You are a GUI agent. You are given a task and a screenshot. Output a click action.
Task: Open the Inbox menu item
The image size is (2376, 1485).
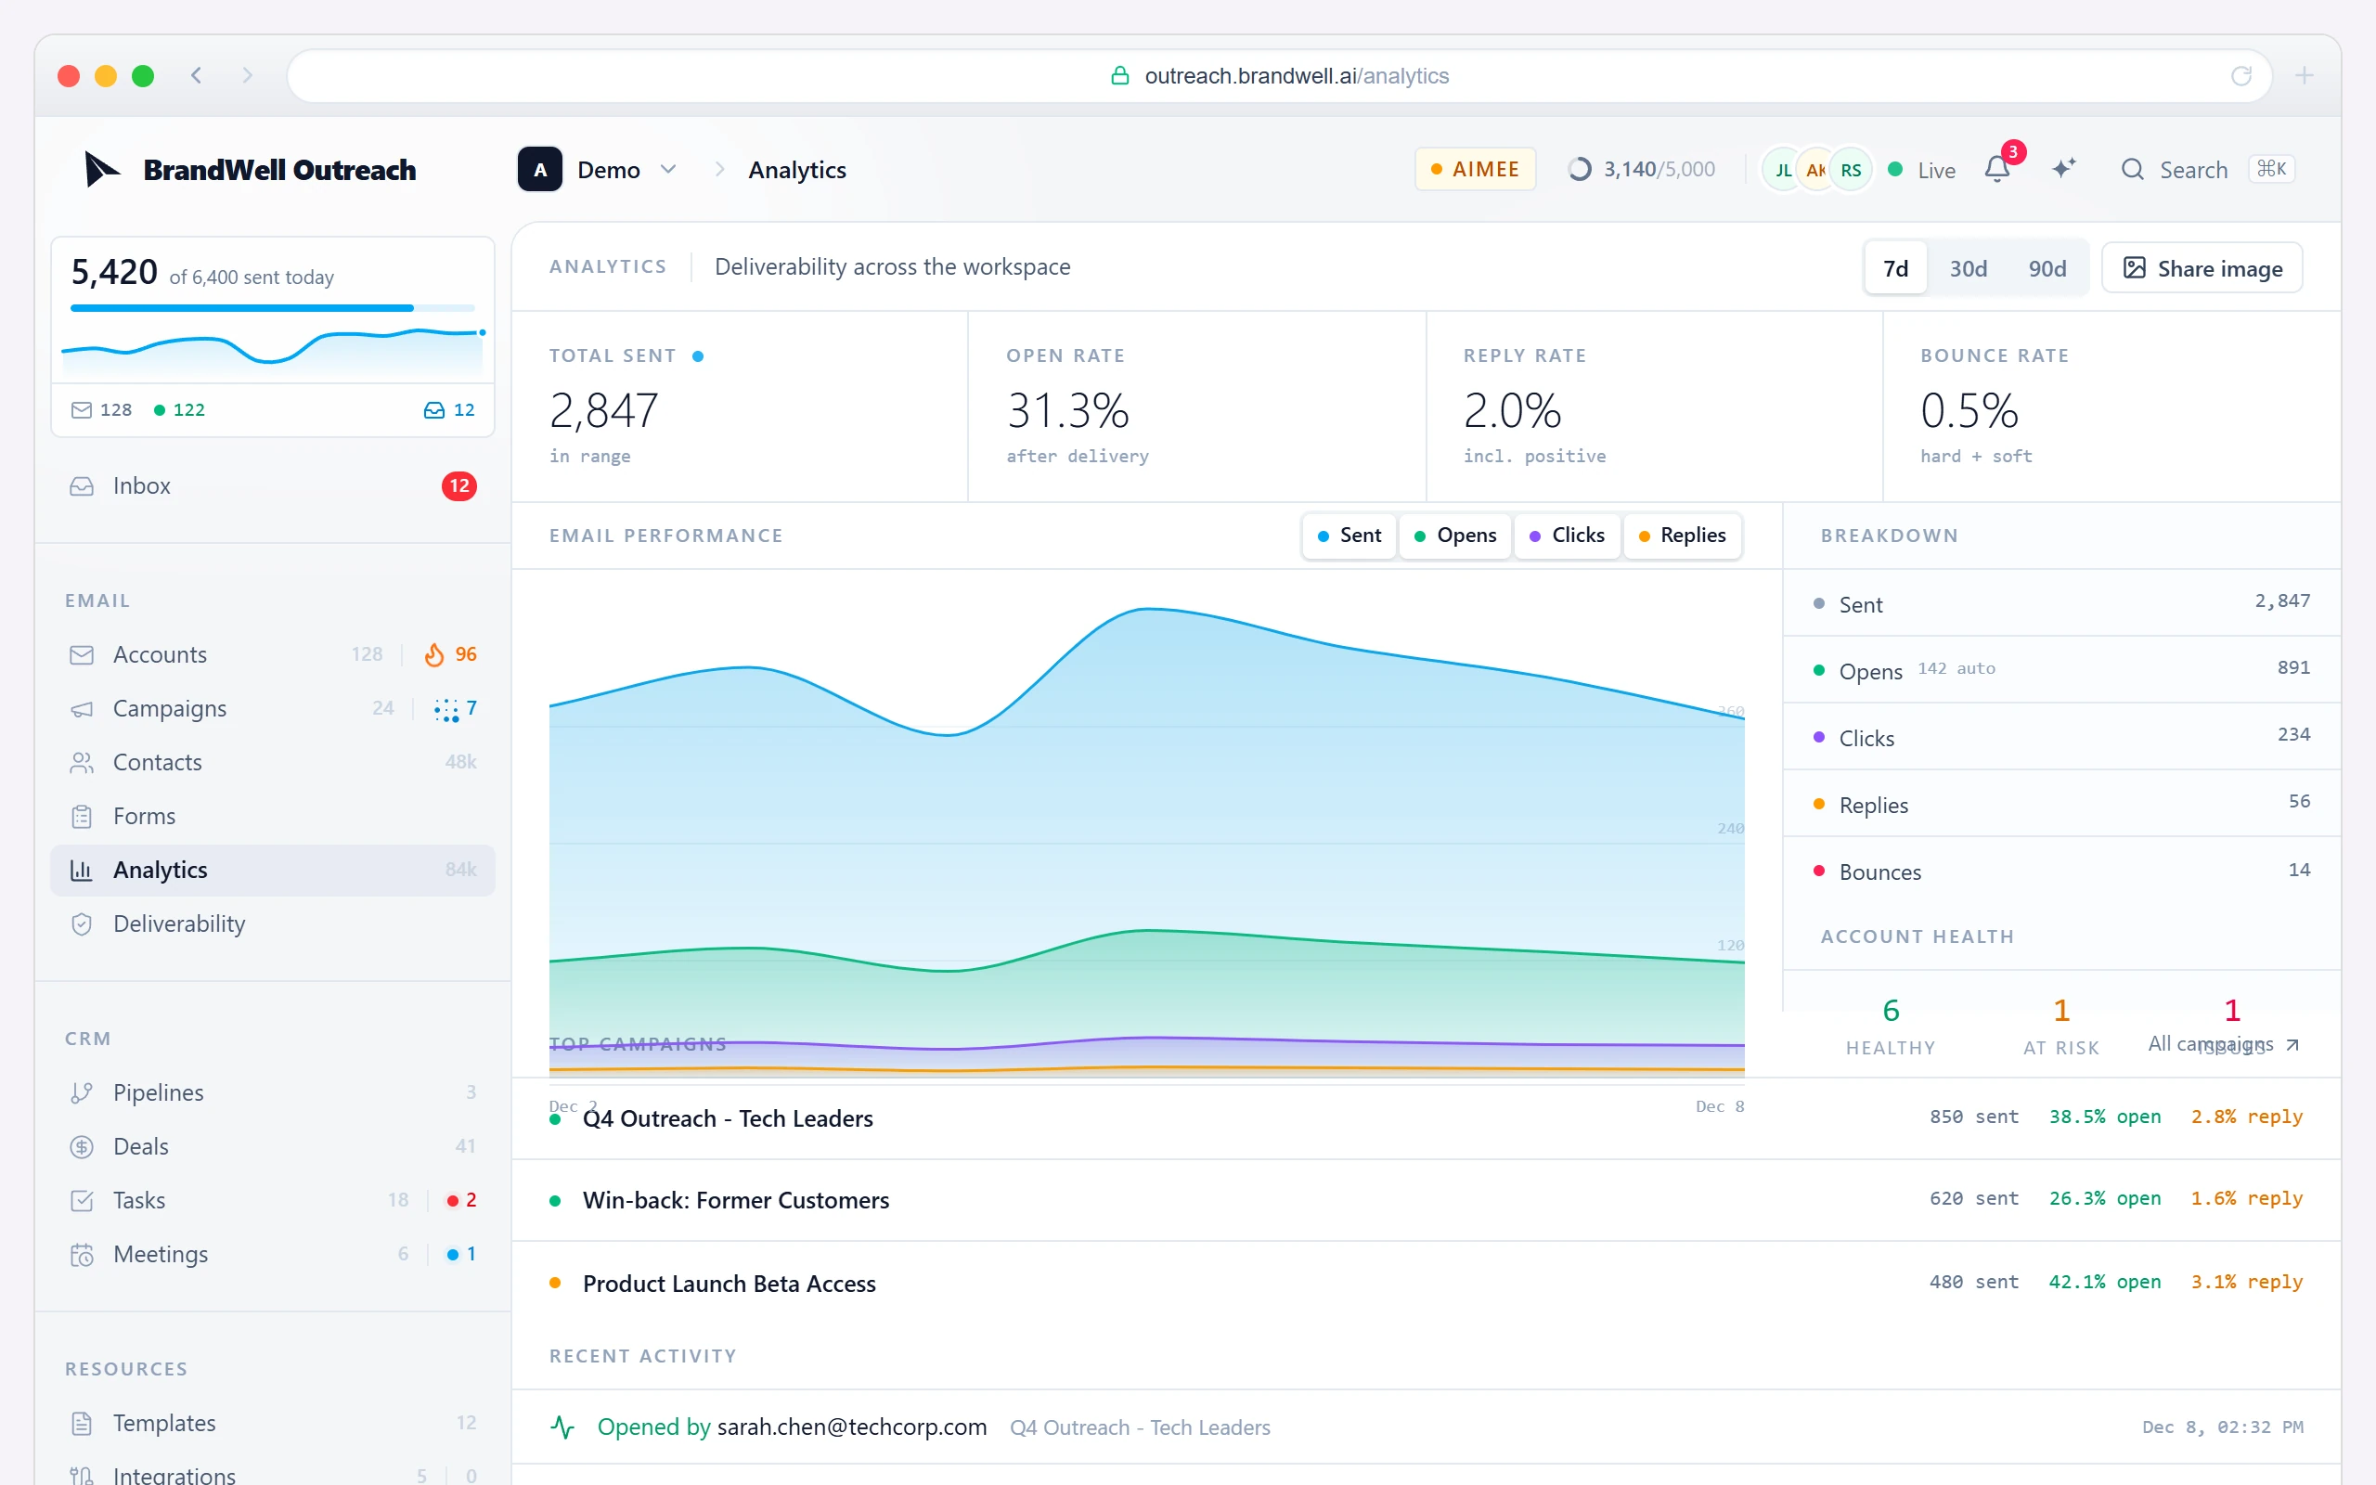pyautogui.click(x=273, y=486)
